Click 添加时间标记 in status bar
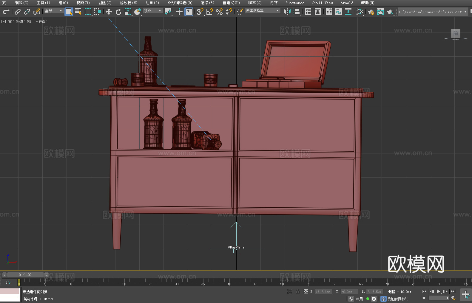The image size is (472, 303). [x=398, y=299]
